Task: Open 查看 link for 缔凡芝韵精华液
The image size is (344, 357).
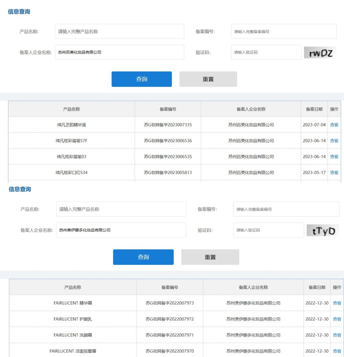Action: click(x=334, y=125)
